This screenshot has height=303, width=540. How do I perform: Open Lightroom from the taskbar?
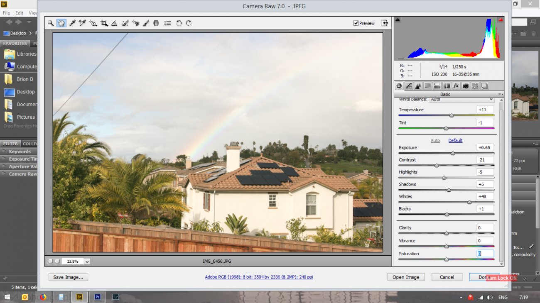point(115,297)
